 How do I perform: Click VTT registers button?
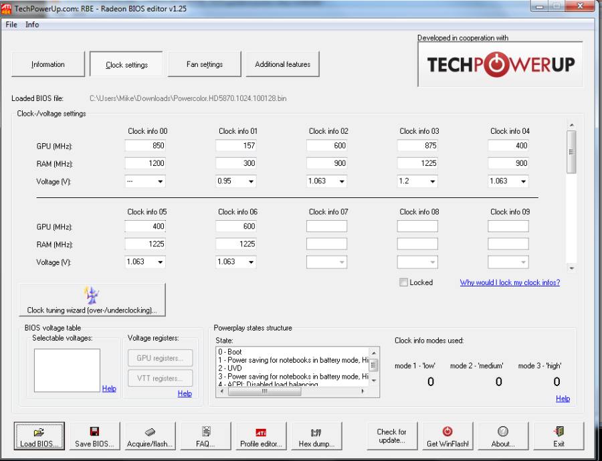160,379
